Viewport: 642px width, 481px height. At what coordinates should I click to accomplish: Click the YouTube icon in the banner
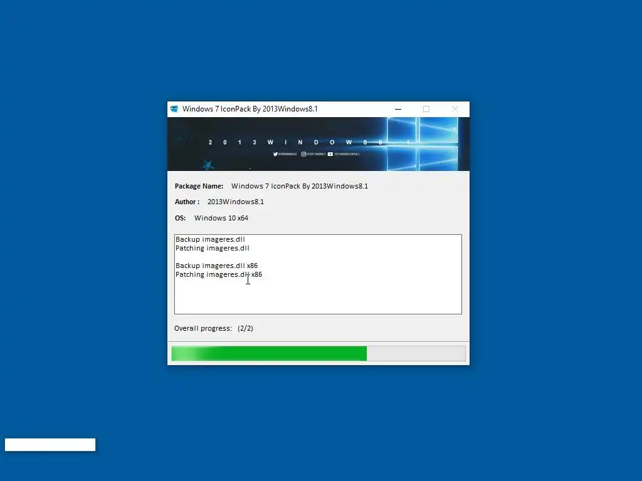click(330, 154)
